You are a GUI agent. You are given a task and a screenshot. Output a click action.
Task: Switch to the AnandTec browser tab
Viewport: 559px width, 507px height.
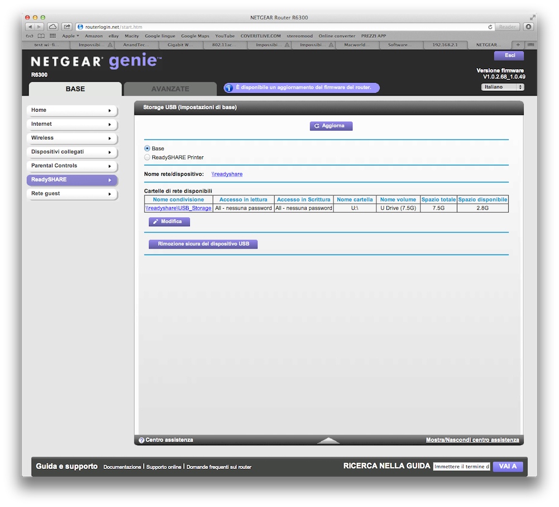point(136,45)
